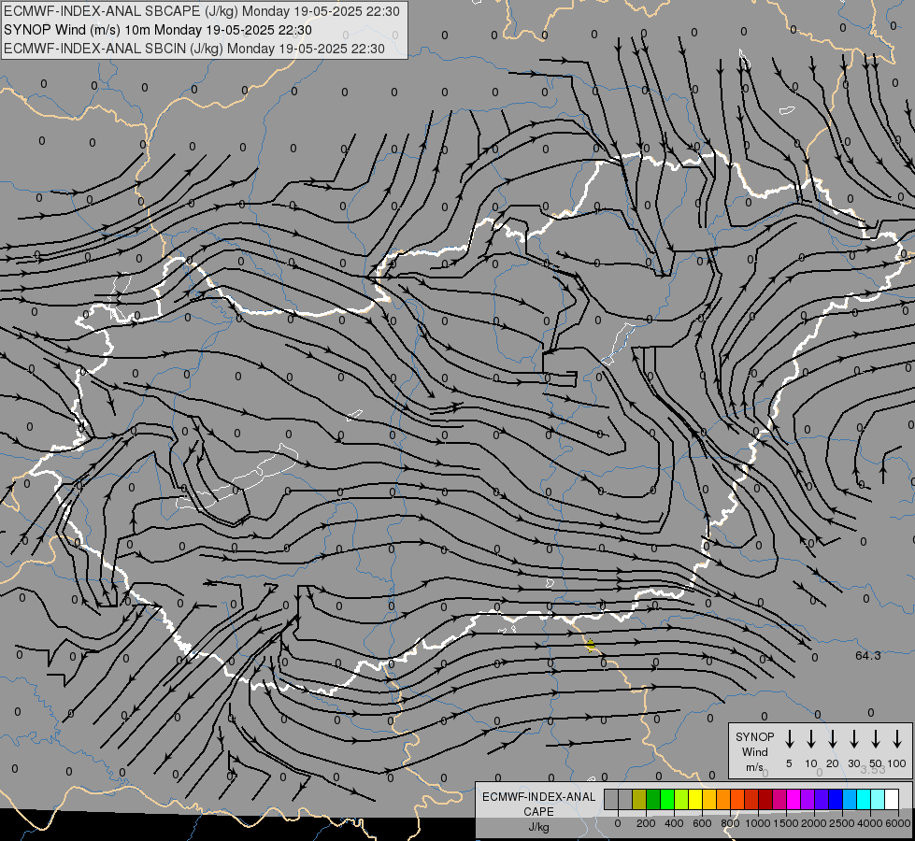Select the purple CAPE legend swatch
This screenshot has width=915, height=841.
coord(807,799)
